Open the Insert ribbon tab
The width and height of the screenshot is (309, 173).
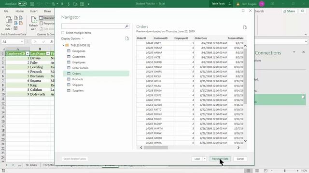click(x=34, y=11)
